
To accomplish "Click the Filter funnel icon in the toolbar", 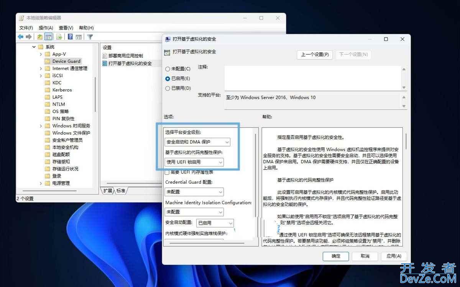I will (x=90, y=37).
